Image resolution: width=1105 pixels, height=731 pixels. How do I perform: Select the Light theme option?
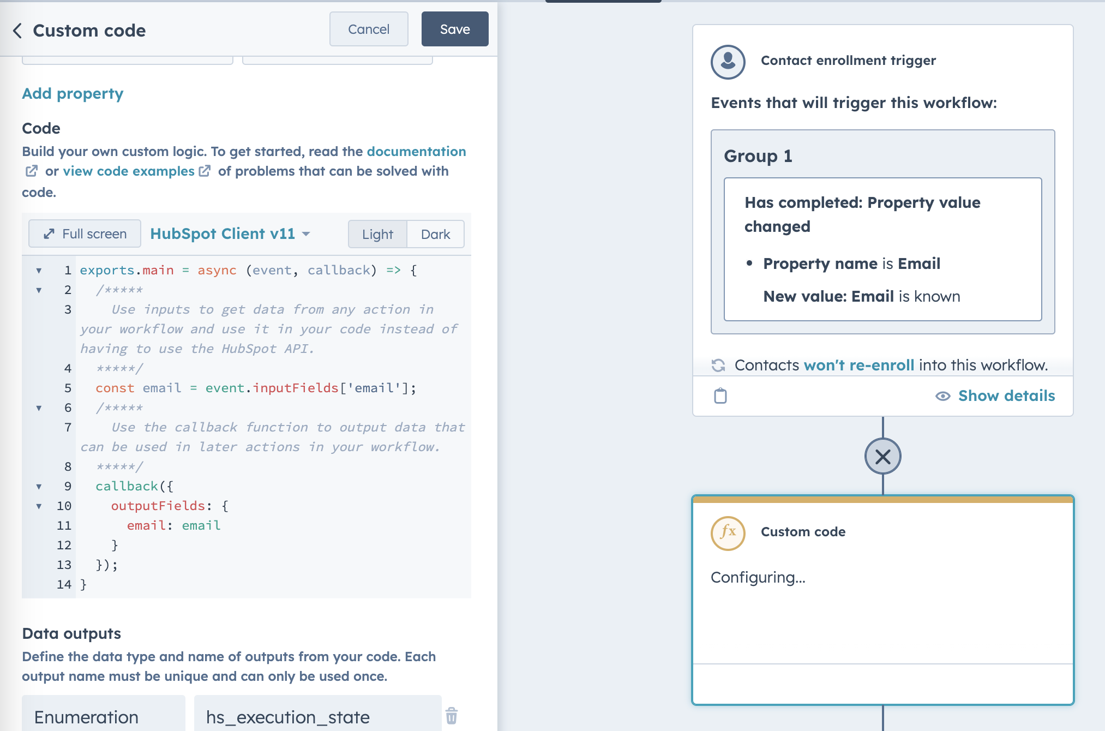click(377, 234)
